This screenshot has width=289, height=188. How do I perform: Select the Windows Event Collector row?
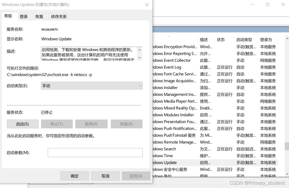pos(215,61)
